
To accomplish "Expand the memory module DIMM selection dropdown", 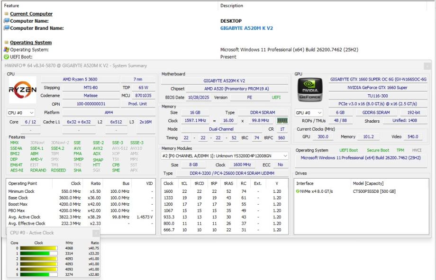I will (x=225, y=156).
